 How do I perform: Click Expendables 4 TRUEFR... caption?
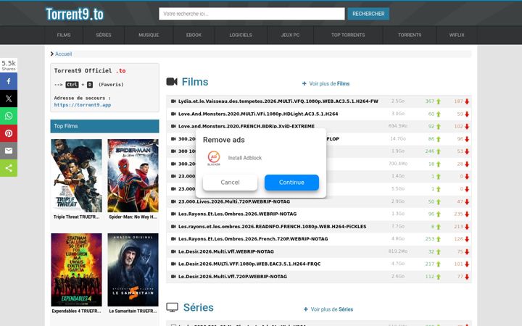pyautogui.click(x=77, y=311)
